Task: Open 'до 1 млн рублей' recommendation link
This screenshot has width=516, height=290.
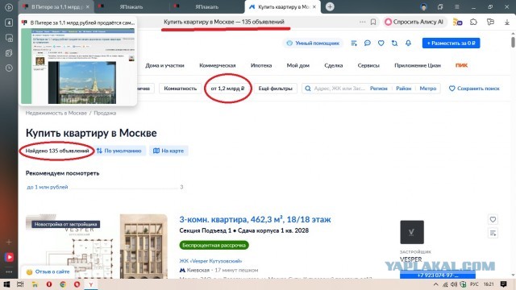Action: [x=47, y=187]
